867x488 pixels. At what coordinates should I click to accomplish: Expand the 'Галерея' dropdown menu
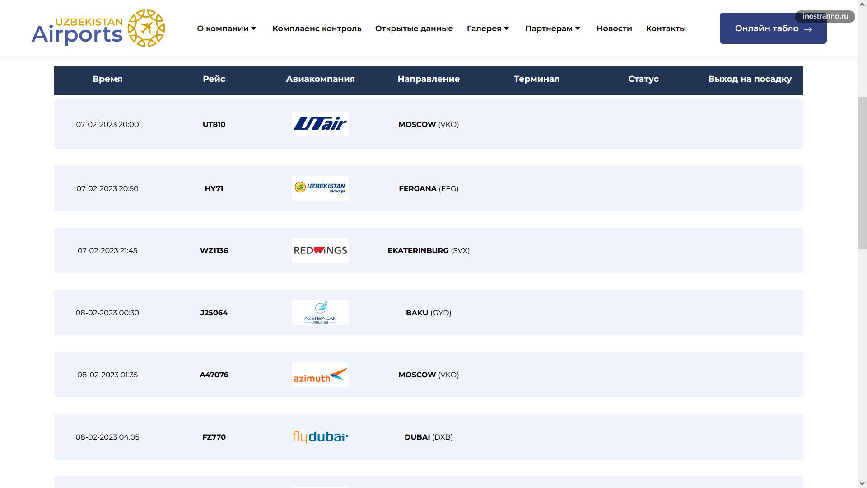click(488, 28)
